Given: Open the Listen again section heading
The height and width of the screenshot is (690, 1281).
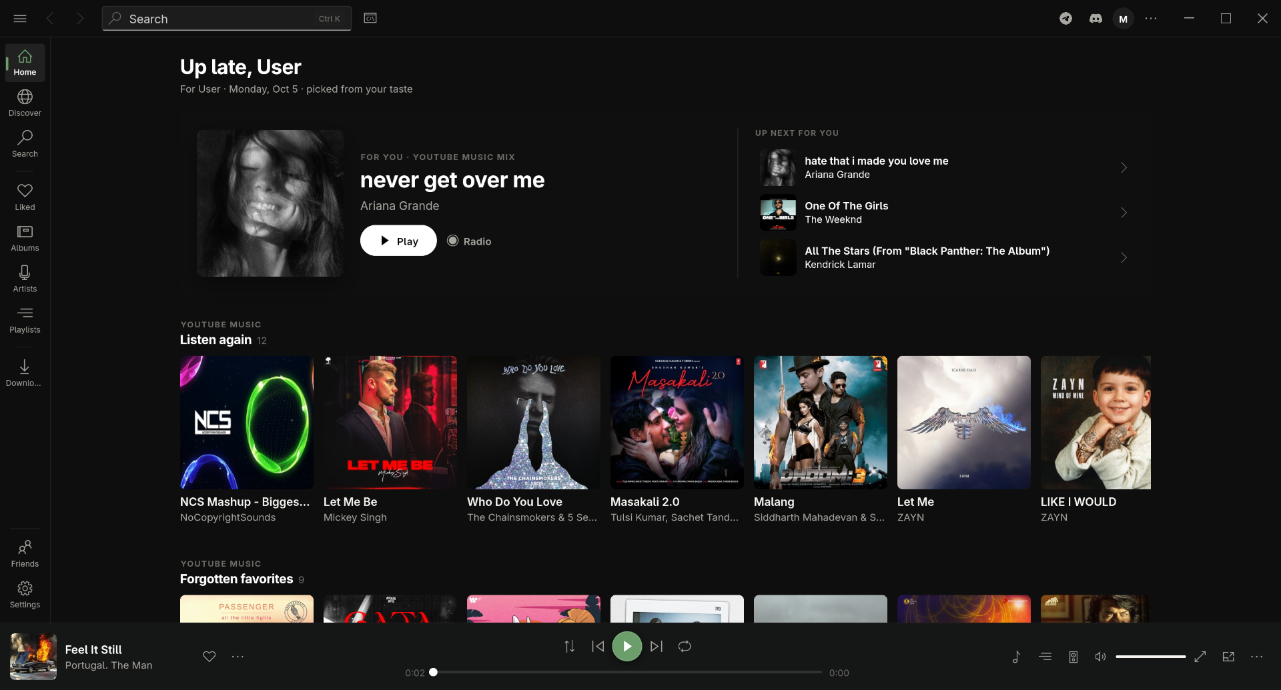Looking at the screenshot, I should click(216, 340).
